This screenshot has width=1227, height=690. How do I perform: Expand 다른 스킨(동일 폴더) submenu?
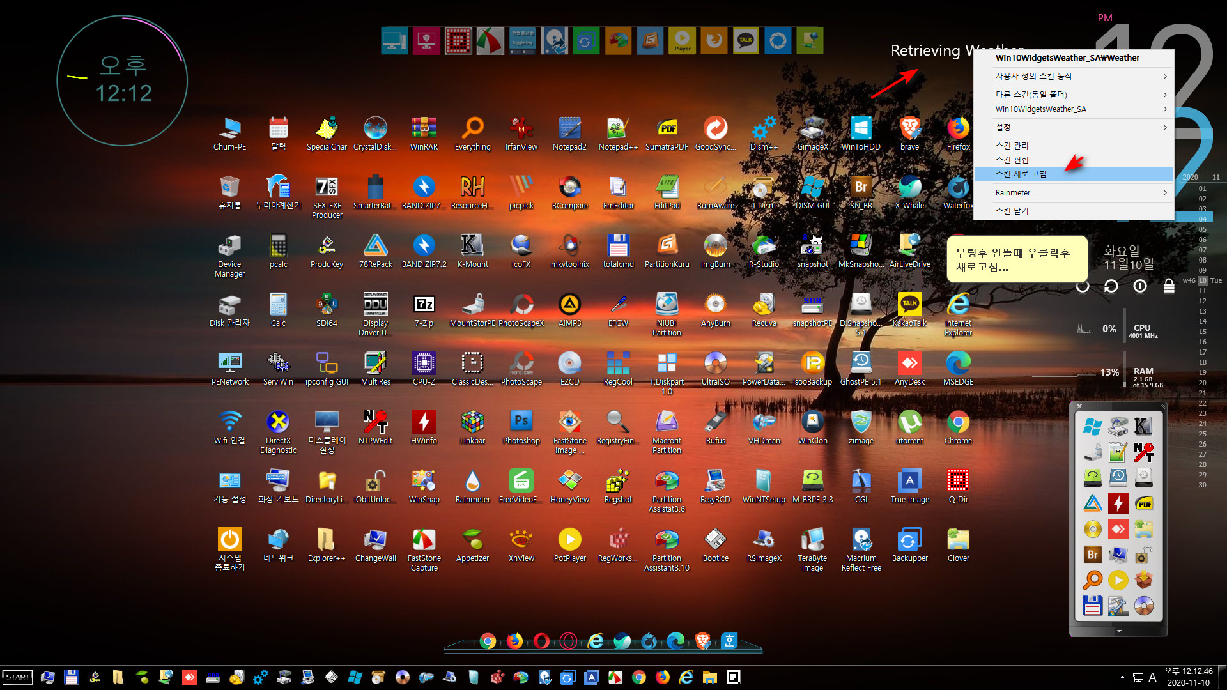click(x=1074, y=95)
